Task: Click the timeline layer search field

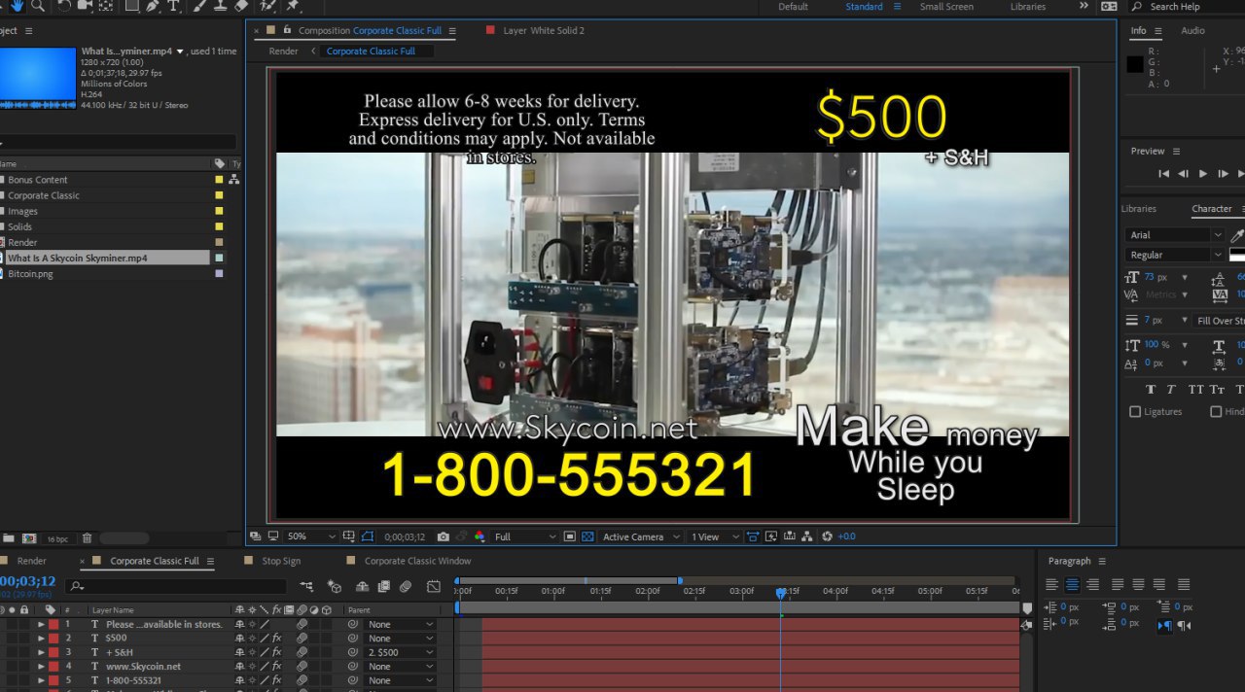Action: pos(178,586)
